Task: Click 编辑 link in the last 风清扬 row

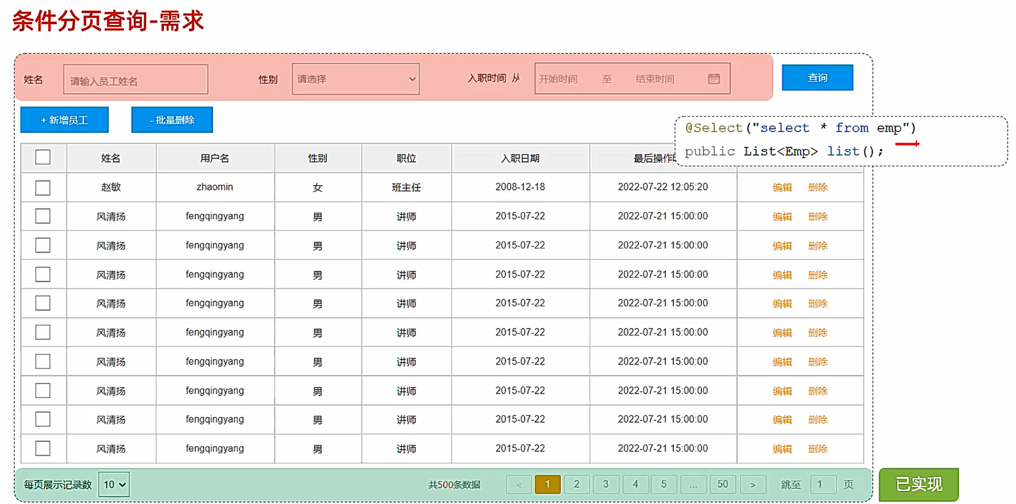Action: (782, 449)
